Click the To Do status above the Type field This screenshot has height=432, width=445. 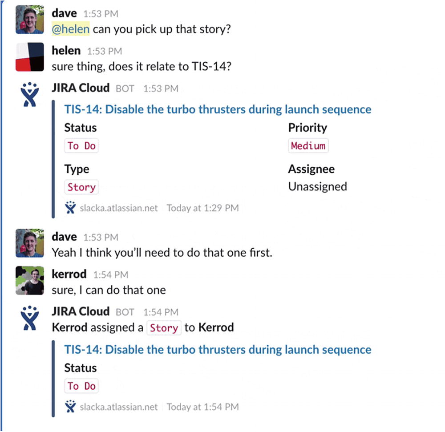[x=81, y=146]
